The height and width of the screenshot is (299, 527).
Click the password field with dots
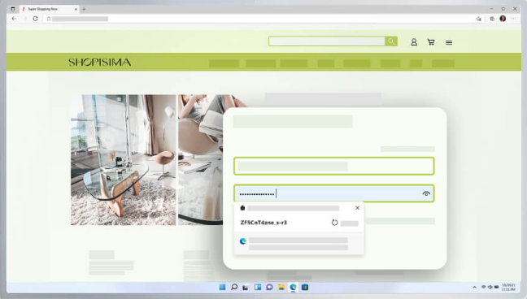334,193
